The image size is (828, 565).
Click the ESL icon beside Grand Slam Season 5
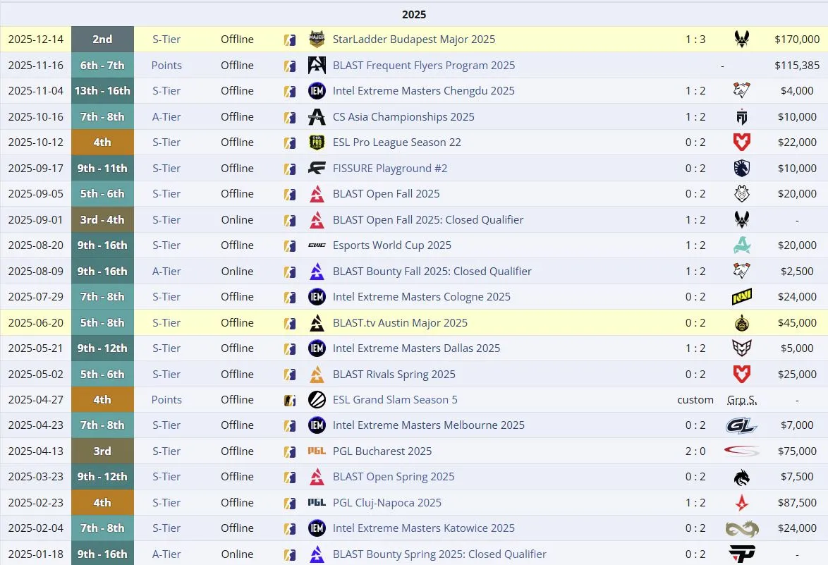click(317, 400)
